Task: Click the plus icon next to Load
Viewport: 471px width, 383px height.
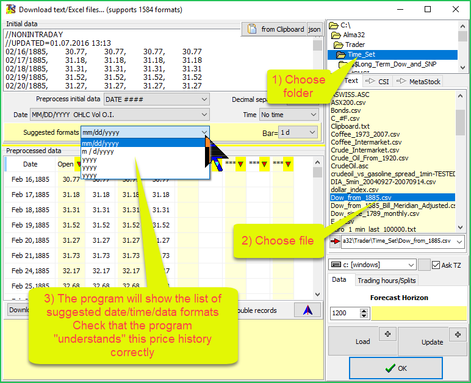Action: (388, 334)
